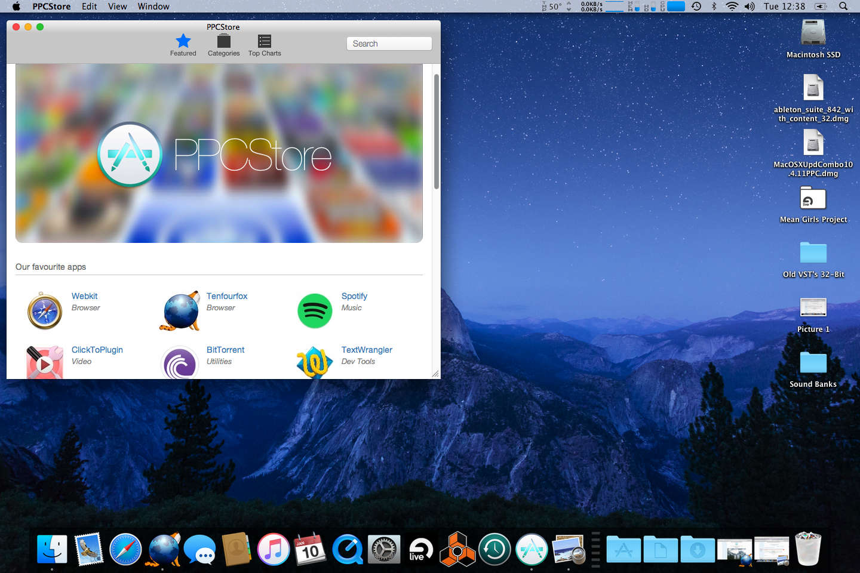Image resolution: width=860 pixels, height=573 pixels.
Task: Open Contacts from the Dock
Action: 236,550
